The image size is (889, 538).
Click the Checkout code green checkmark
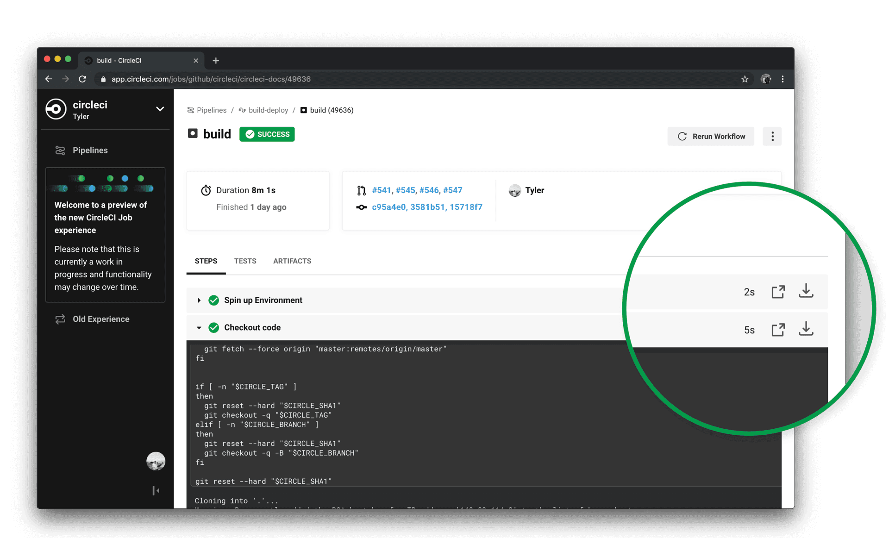pyautogui.click(x=214, y=328)
